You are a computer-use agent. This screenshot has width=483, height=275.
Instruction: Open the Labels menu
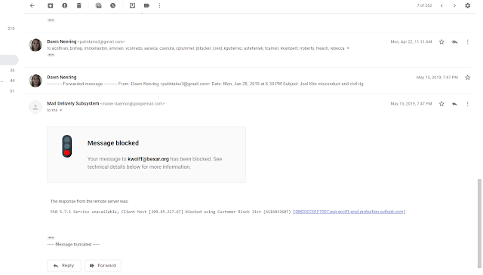pos(146,5)
